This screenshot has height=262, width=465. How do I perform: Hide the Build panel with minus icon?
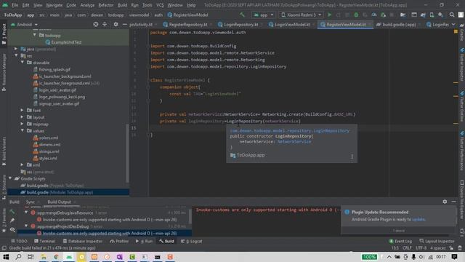tap(453, 202)
